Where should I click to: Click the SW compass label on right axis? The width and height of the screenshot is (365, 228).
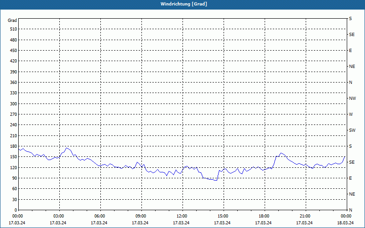coord(352,130)
